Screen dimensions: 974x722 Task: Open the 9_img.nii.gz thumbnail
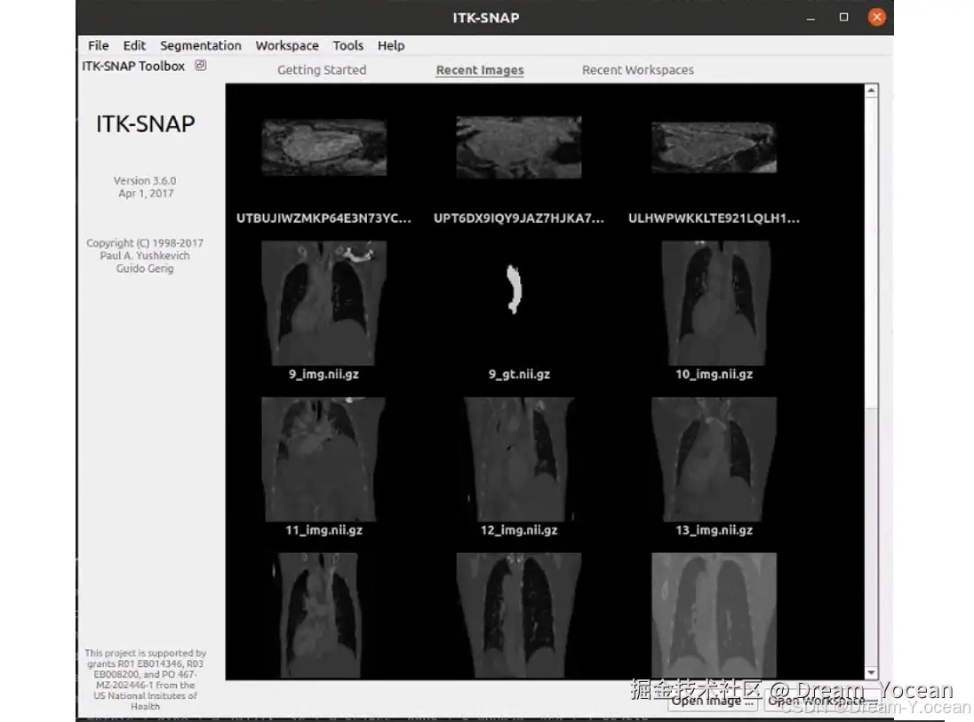pos(323,303)
